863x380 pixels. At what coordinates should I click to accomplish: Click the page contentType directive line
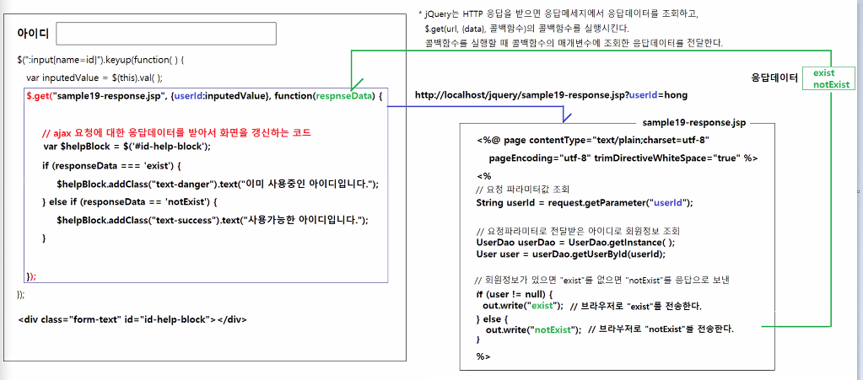592,140
